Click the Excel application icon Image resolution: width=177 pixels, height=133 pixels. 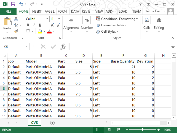click(x=5, y=4)
